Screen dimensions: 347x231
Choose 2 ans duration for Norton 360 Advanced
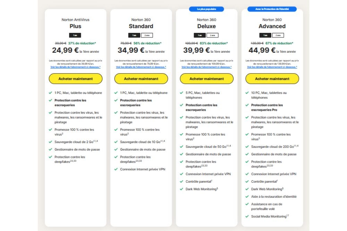click(x=278, y=35)
